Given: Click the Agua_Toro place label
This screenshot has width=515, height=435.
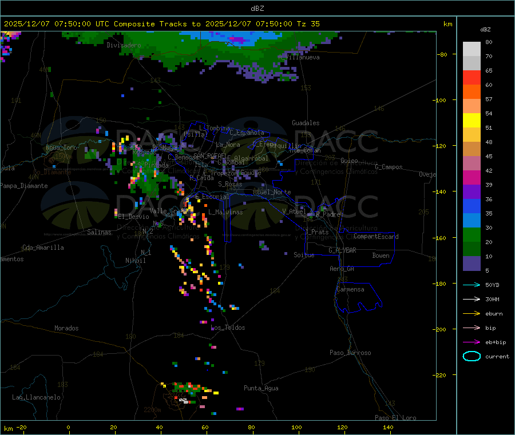Looking at the screenshot, I should click(x=61, y=147).
